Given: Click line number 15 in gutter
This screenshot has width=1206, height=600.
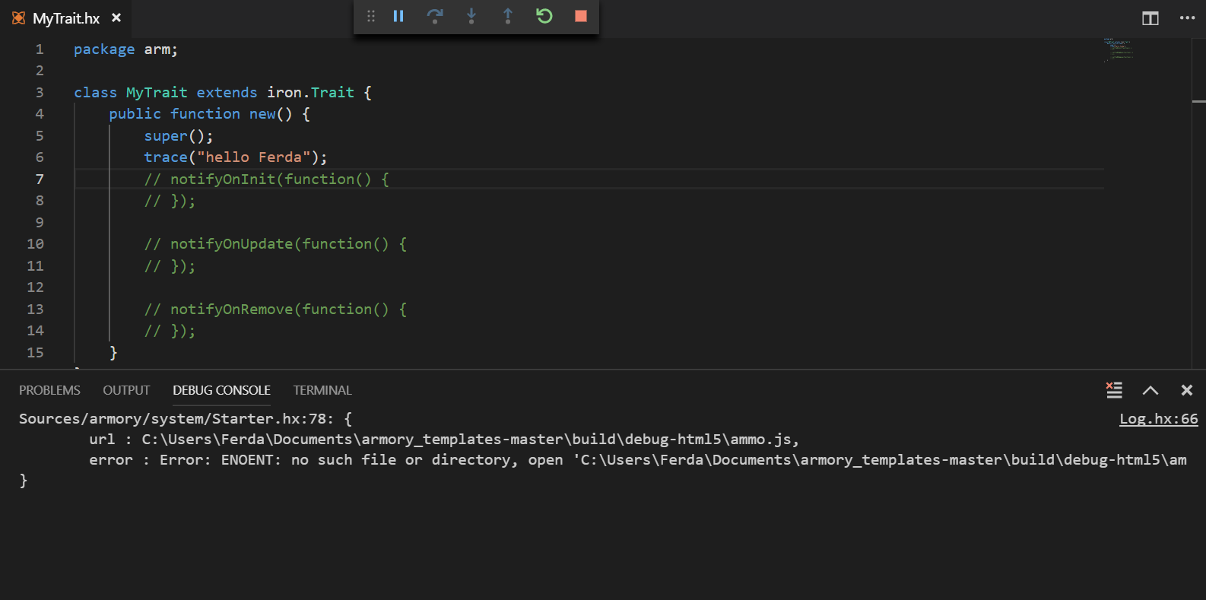Looking at the screenshot, I should [x=36, y=352].
